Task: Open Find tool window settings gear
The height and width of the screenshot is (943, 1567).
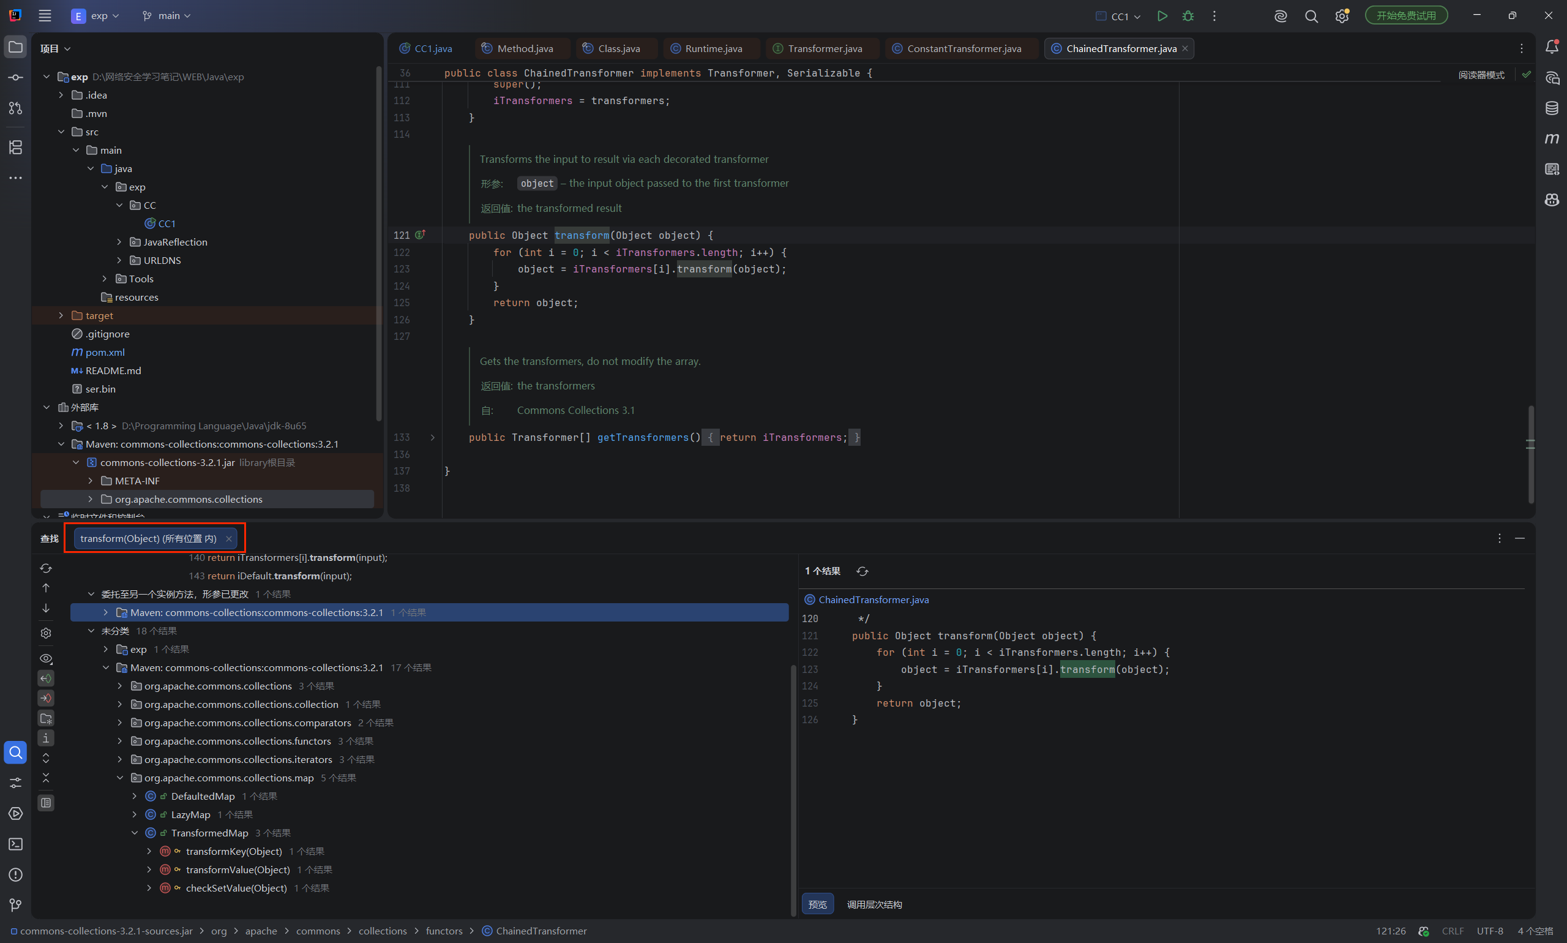Action: point(46,633)
